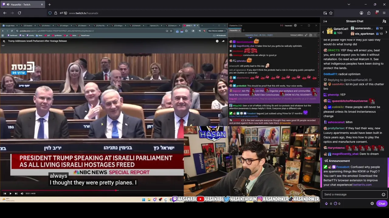Open the YouTube playlist menu icon

(x=4, y=41)
